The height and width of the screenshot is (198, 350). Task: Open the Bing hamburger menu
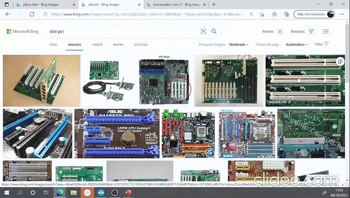326,32
